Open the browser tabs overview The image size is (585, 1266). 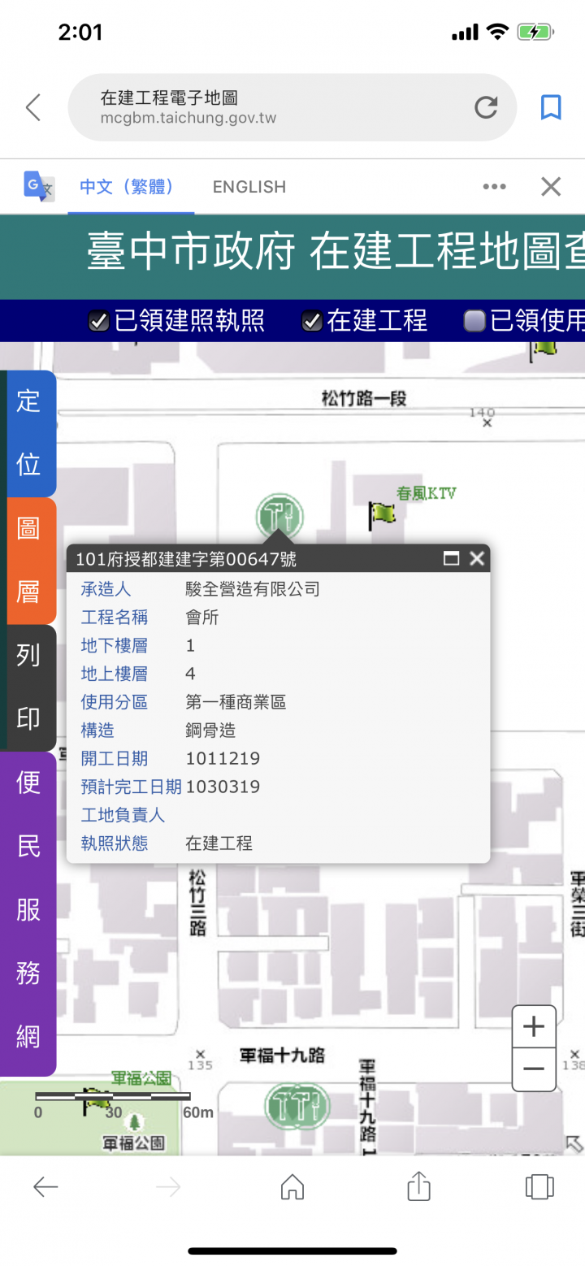tap(539, 1187)
